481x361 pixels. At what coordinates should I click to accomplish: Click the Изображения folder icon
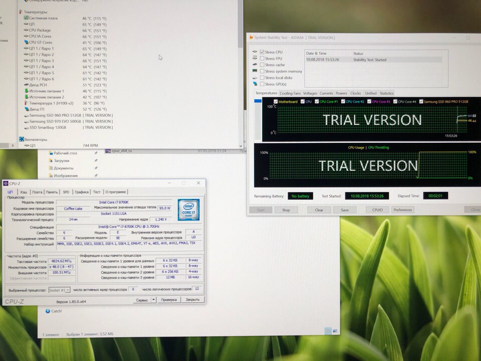tap(51, 175)
